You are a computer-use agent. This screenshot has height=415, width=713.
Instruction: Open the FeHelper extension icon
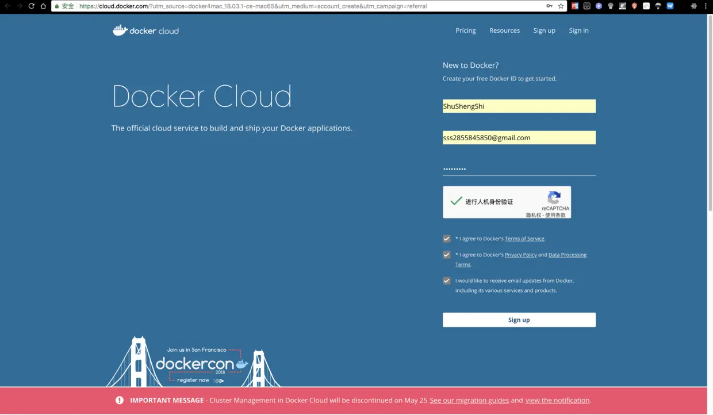click(x=574, y=6)
